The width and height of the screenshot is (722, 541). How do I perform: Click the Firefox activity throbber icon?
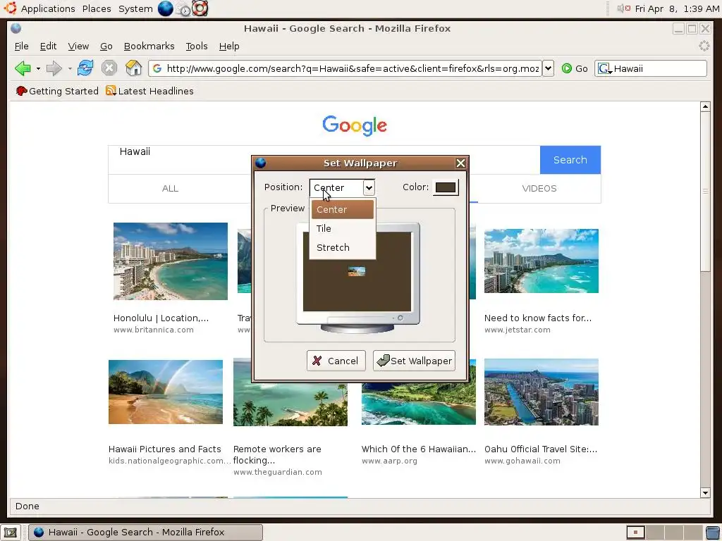tap(704, 46)
